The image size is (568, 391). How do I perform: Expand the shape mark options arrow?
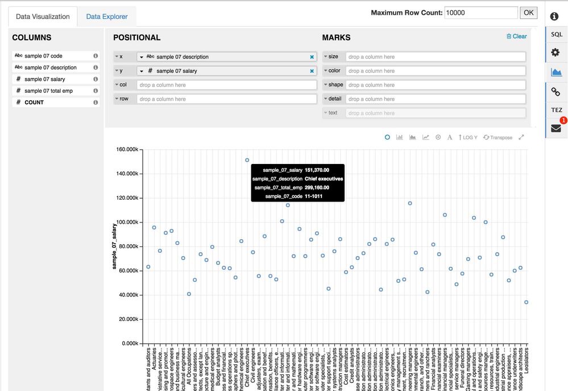point(326,84)
